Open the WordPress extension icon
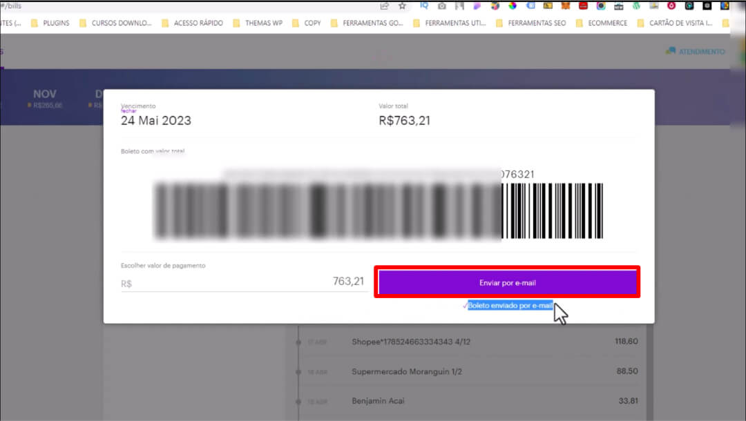 tap(637, 5)
